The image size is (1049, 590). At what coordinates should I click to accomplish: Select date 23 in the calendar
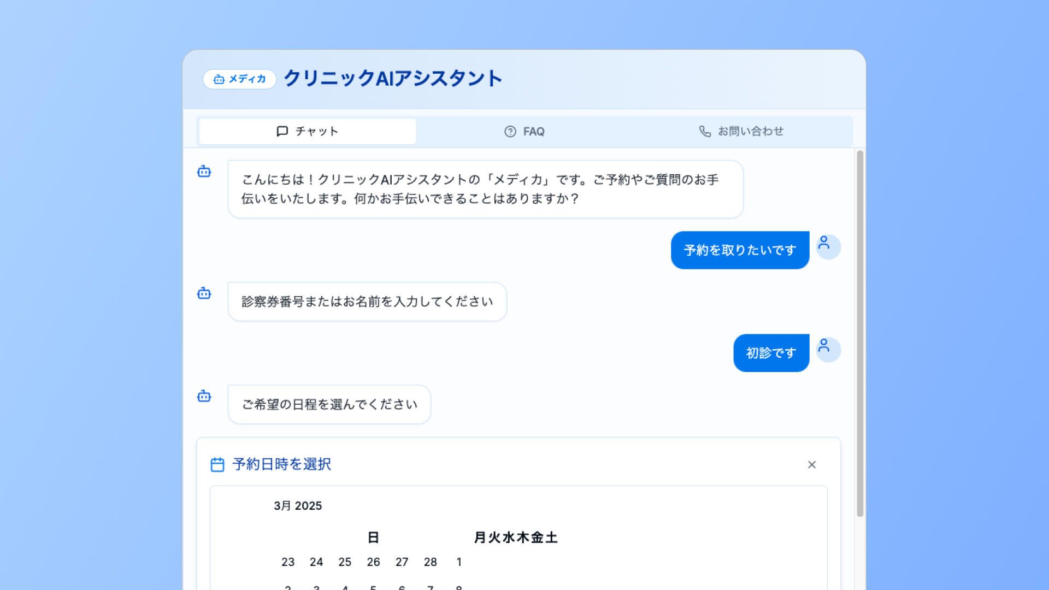(x=288, y=562)
